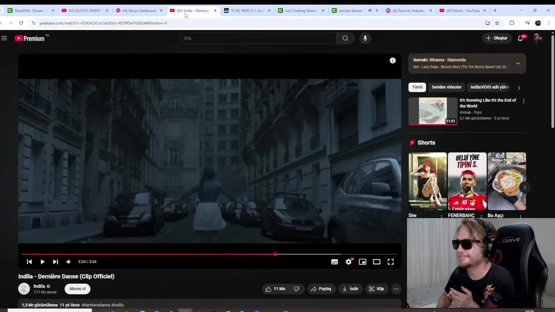Open the YouTube hamburger guide menu
This screenshot has height=312, width=555.
[x=4, y=38]
